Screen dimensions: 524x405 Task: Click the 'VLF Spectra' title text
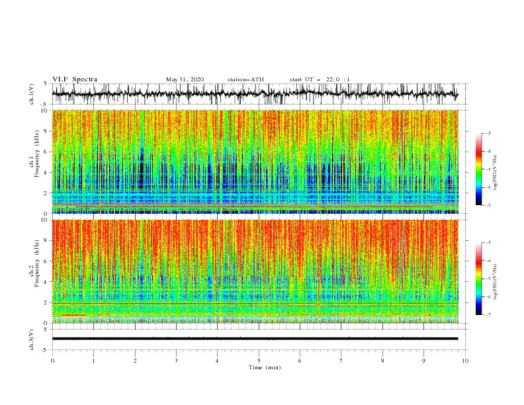[x=75, y=79]
